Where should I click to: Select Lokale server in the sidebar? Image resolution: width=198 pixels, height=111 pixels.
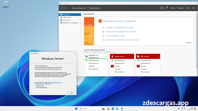(70, 17)
